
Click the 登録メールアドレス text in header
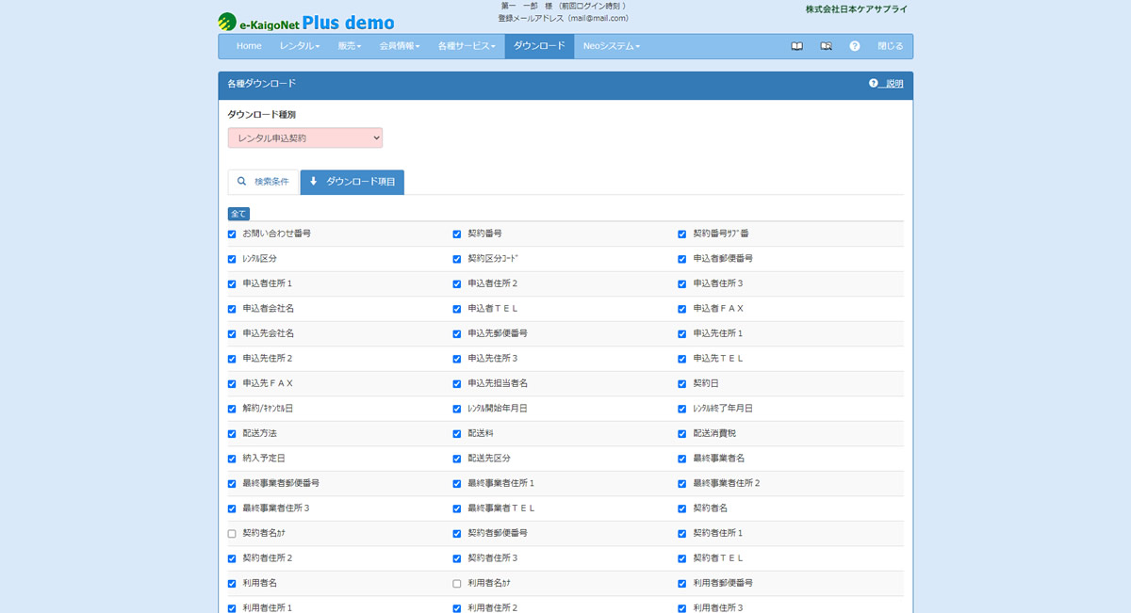tap(564, 18)
